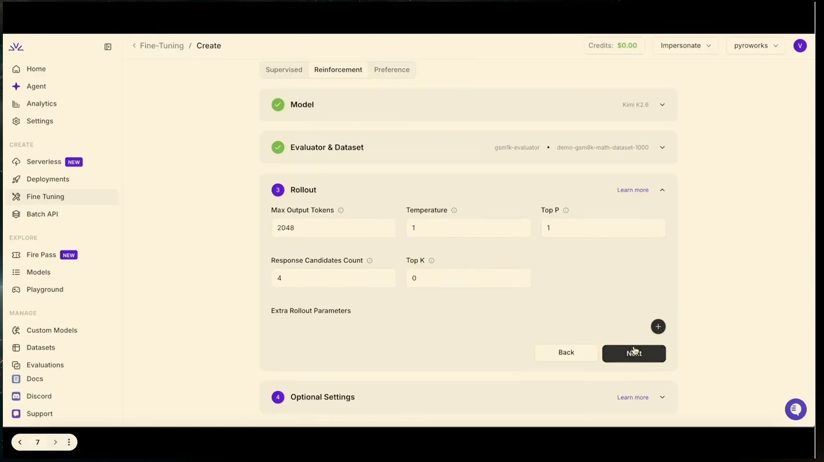The width and height of the screenshot is (824, 462).
Task: Open Home from the sidebar
Action: pyautogui.click(x=36, y=69)
